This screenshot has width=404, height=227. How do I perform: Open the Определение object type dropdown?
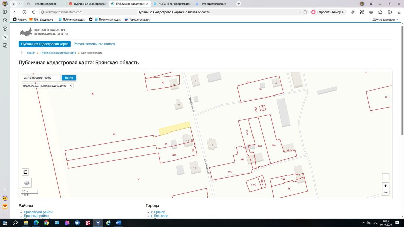[x=57, y=86]
